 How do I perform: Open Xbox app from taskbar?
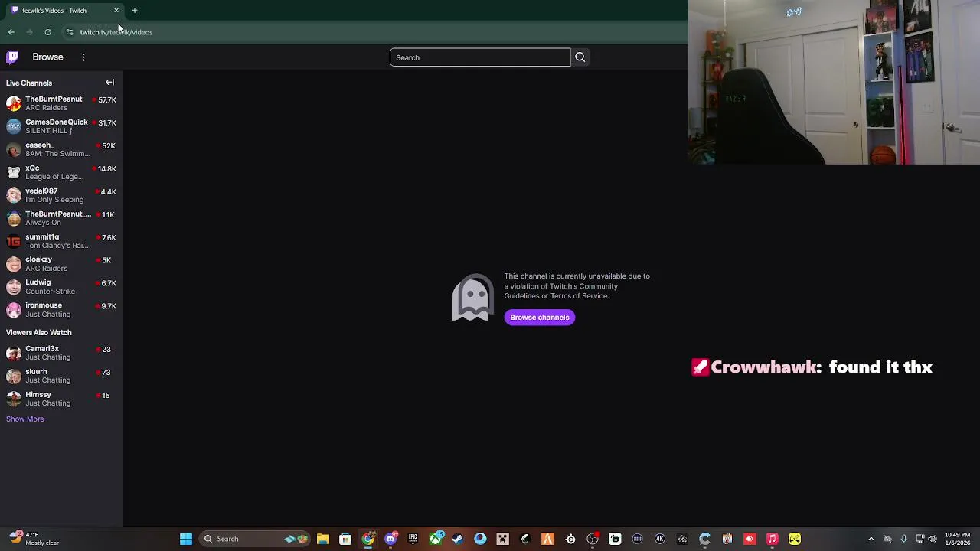tap(436, 539)
